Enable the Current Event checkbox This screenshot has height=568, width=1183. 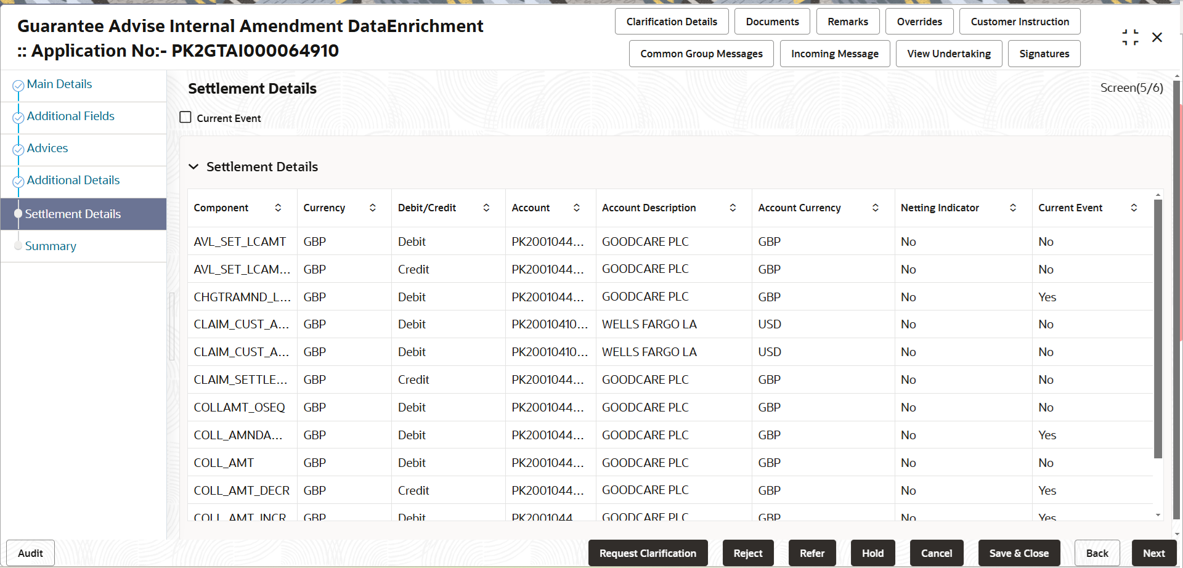(185, 116)
